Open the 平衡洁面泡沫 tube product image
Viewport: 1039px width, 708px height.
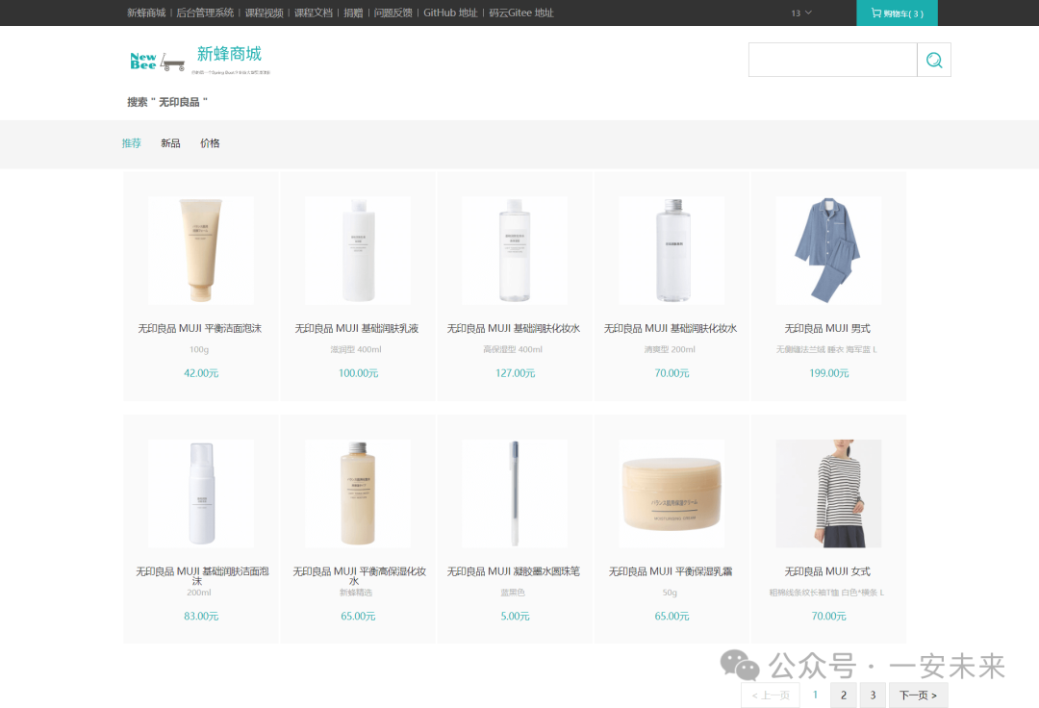click(x=201, y=250)
